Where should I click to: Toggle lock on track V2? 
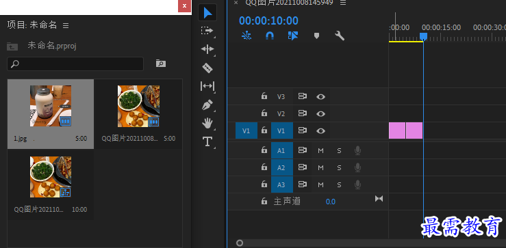tap(264, 113)
